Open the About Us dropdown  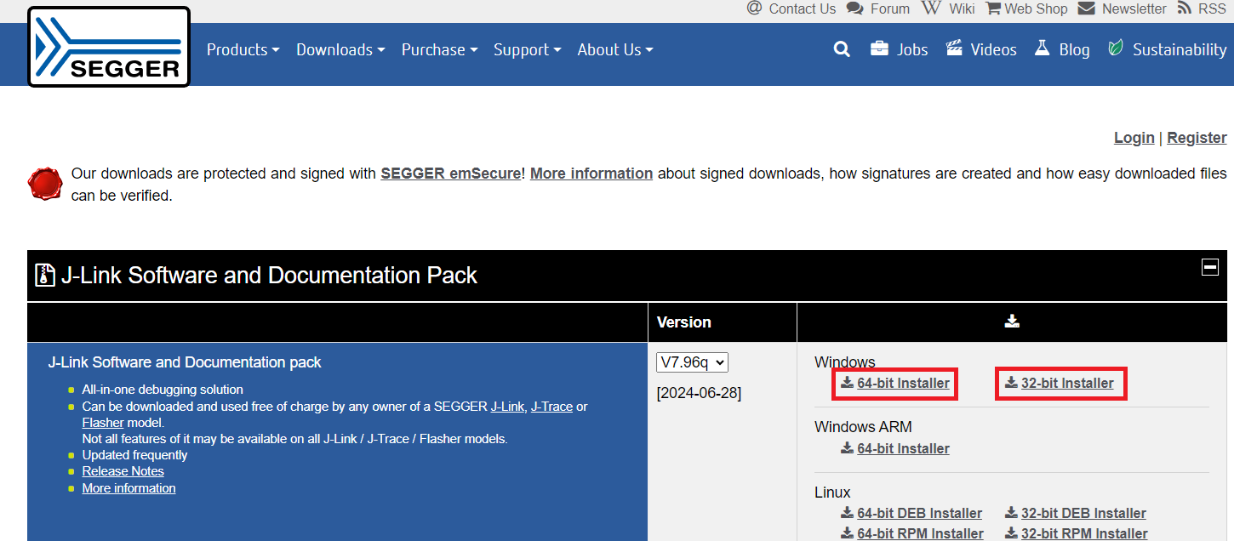[x=615, y=49]
